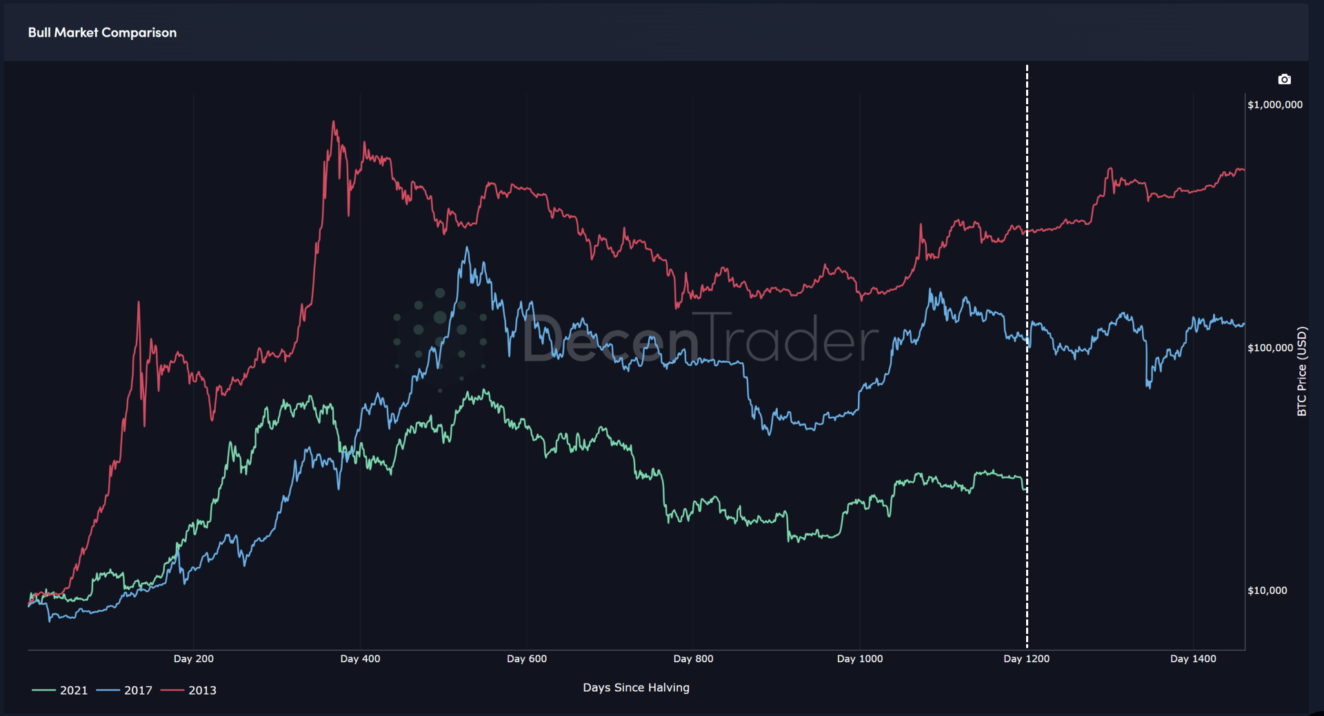Click the red line swatch in legend
The image size is (1324, 716).
(172, 690)
